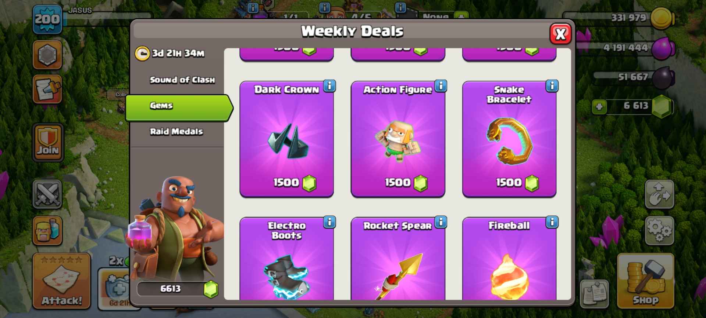Viewport: 706px width, 318px height.
Task: Open info for Dark Crown deal
Action: pyautogui.click(x=329, y=86)
